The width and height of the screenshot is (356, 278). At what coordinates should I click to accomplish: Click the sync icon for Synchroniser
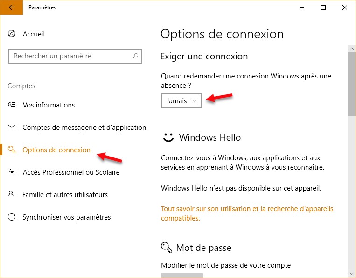[x=12, y=217]
